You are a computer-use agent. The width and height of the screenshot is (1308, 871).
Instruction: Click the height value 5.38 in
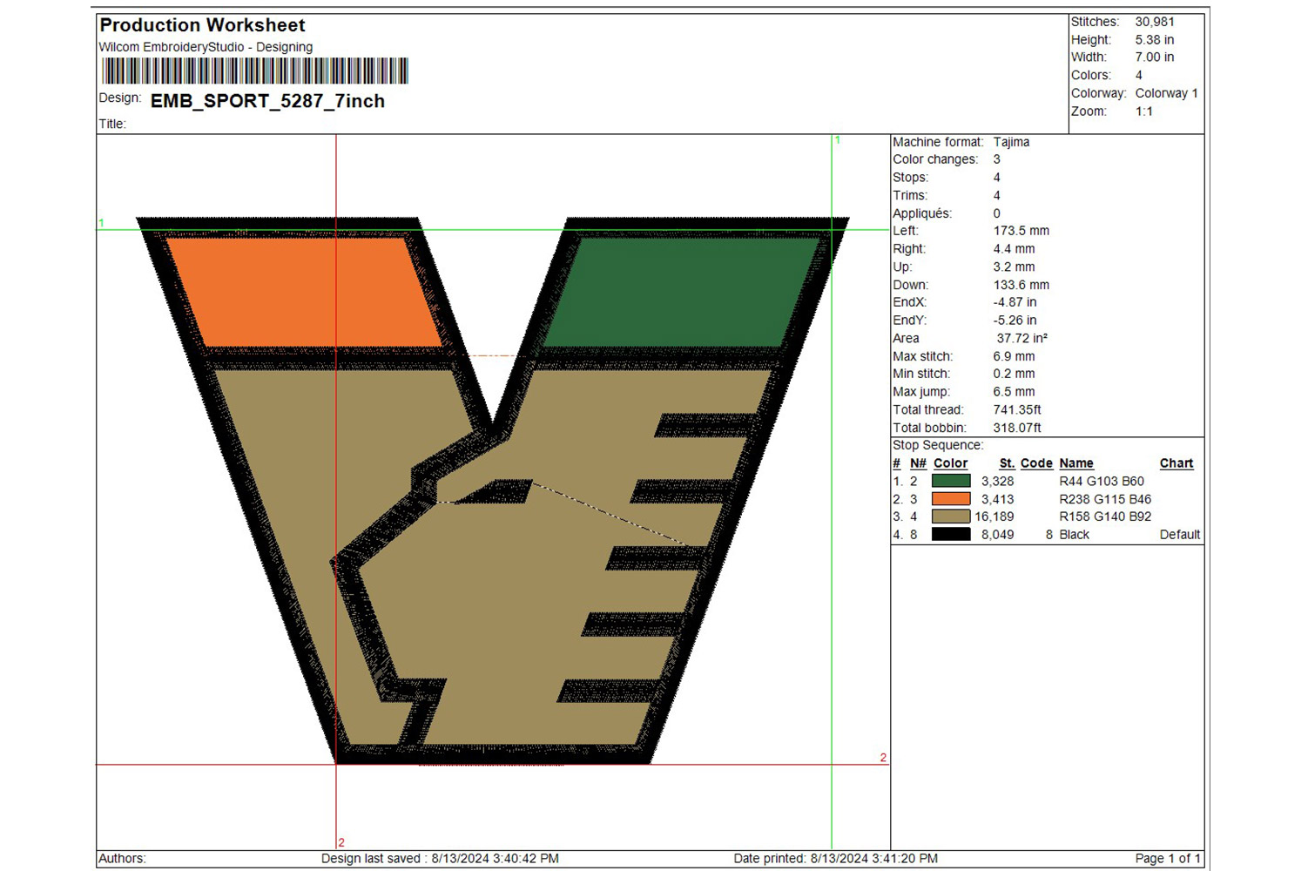1155,40
